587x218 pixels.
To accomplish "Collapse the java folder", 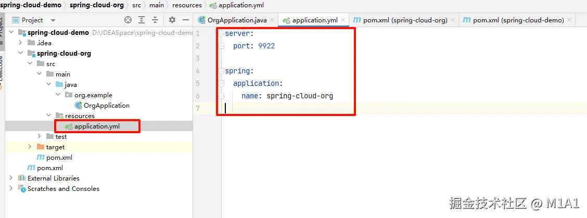I will tap(49, 85).
